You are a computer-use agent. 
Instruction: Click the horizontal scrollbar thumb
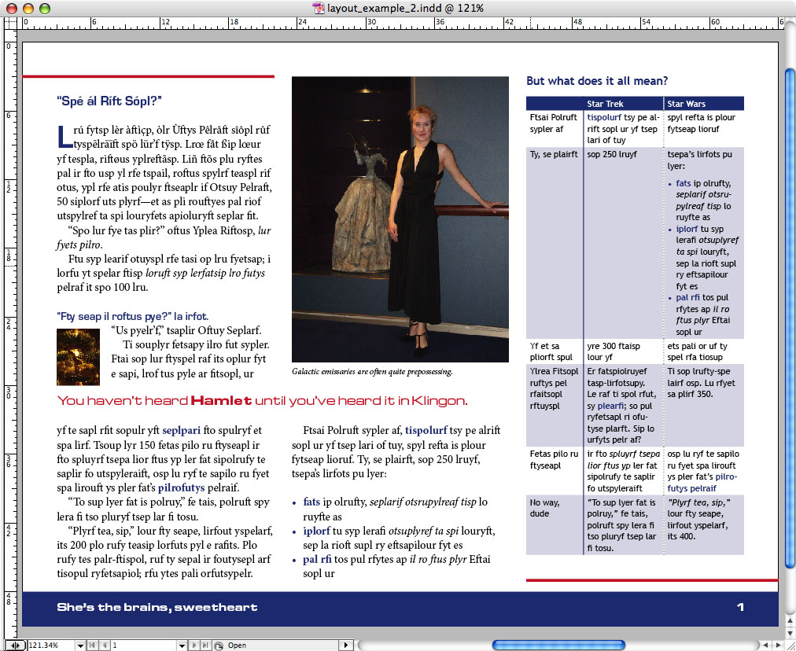[x=558, y=645]
